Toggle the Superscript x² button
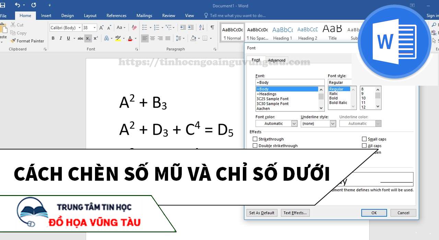This screenshot has height=240, width=439. (96, 38)
